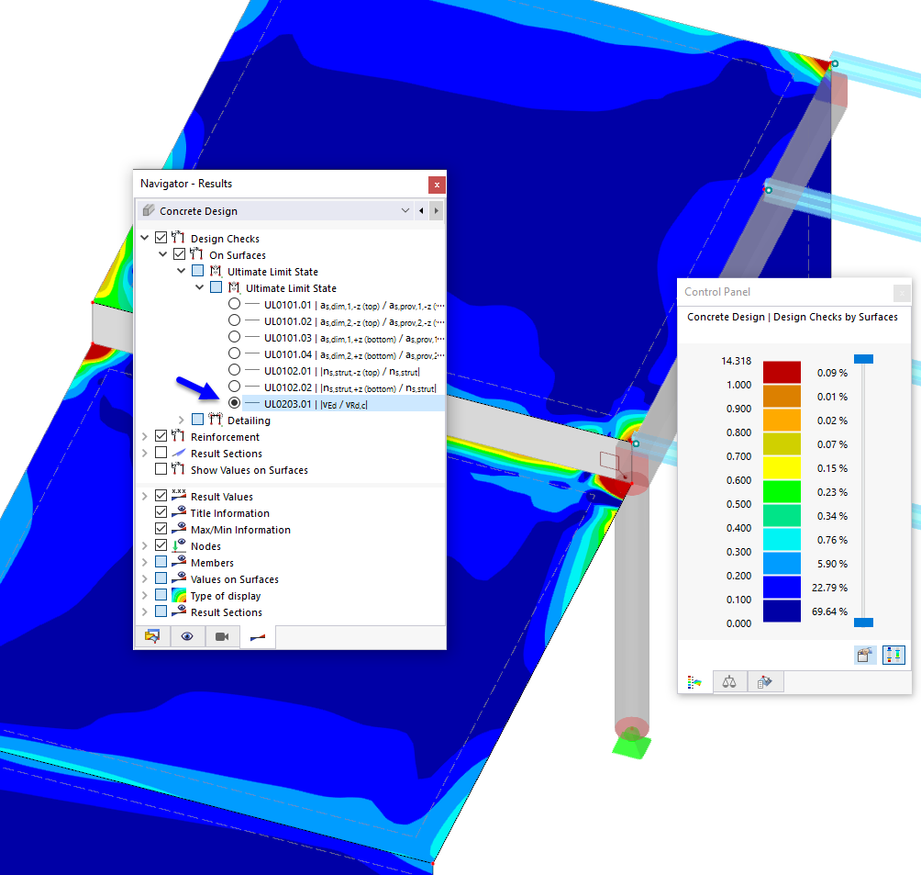Open the Concrete Design dropdown
The image size is (921, 875).
pyautogui.click(x=405, y=210)
